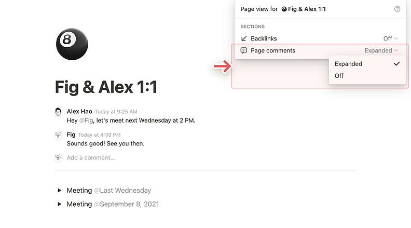Image resolution: width=411 pixels, height=228 pixels.
Task: Click the avatar beside Add a comment
Action: (x=58, y=157)
